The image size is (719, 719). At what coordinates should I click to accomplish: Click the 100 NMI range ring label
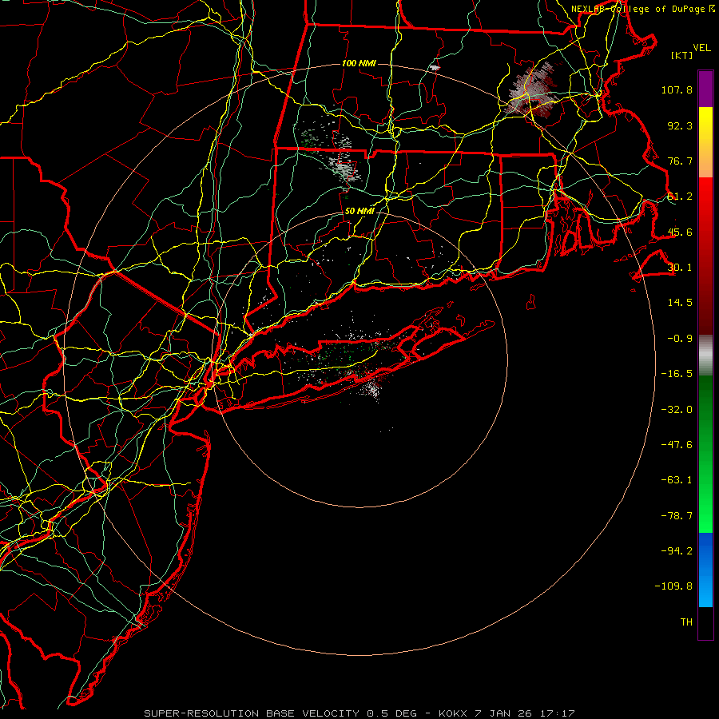359,63
